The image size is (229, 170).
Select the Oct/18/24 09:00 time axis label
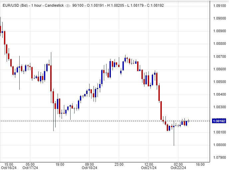[89, 166]
